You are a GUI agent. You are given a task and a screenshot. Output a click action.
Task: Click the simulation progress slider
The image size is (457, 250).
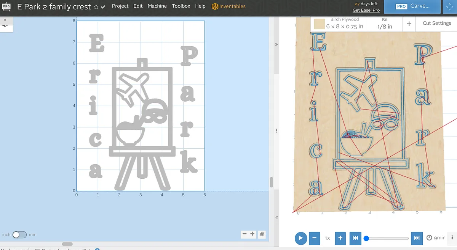387,238
